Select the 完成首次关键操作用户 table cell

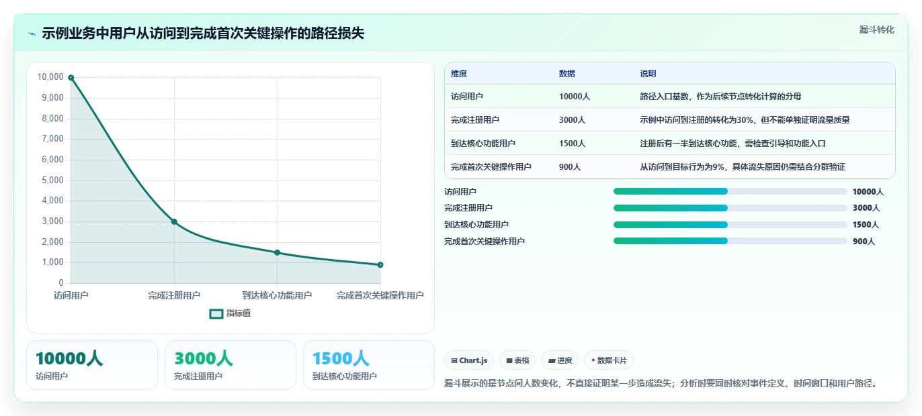click(491, 167)
